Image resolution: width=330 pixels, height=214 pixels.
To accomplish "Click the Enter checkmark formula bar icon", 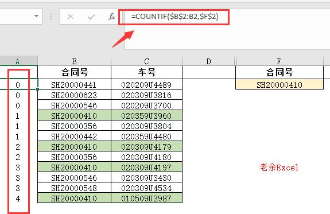I will [91, 17].
